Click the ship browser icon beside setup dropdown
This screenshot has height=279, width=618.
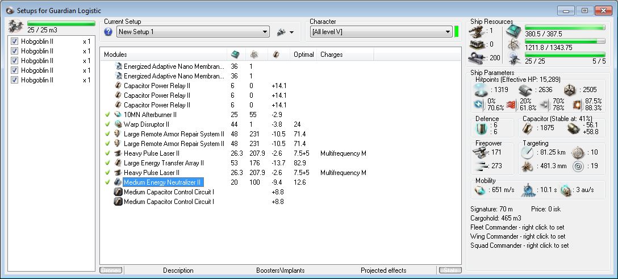pyautogui.click(x=281, y=32)
